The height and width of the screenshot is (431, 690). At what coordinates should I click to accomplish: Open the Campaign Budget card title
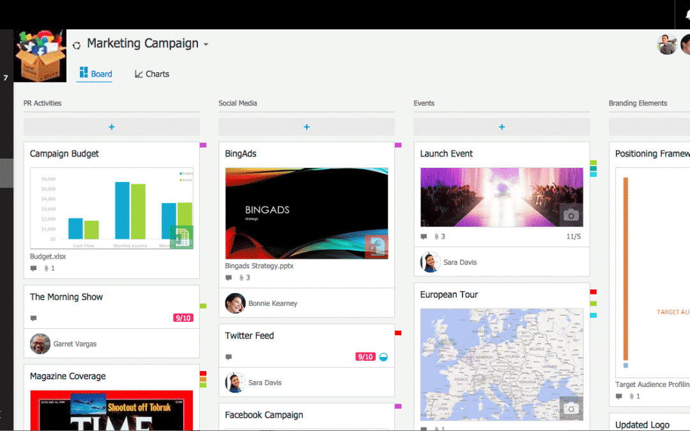tap(65, 153)
